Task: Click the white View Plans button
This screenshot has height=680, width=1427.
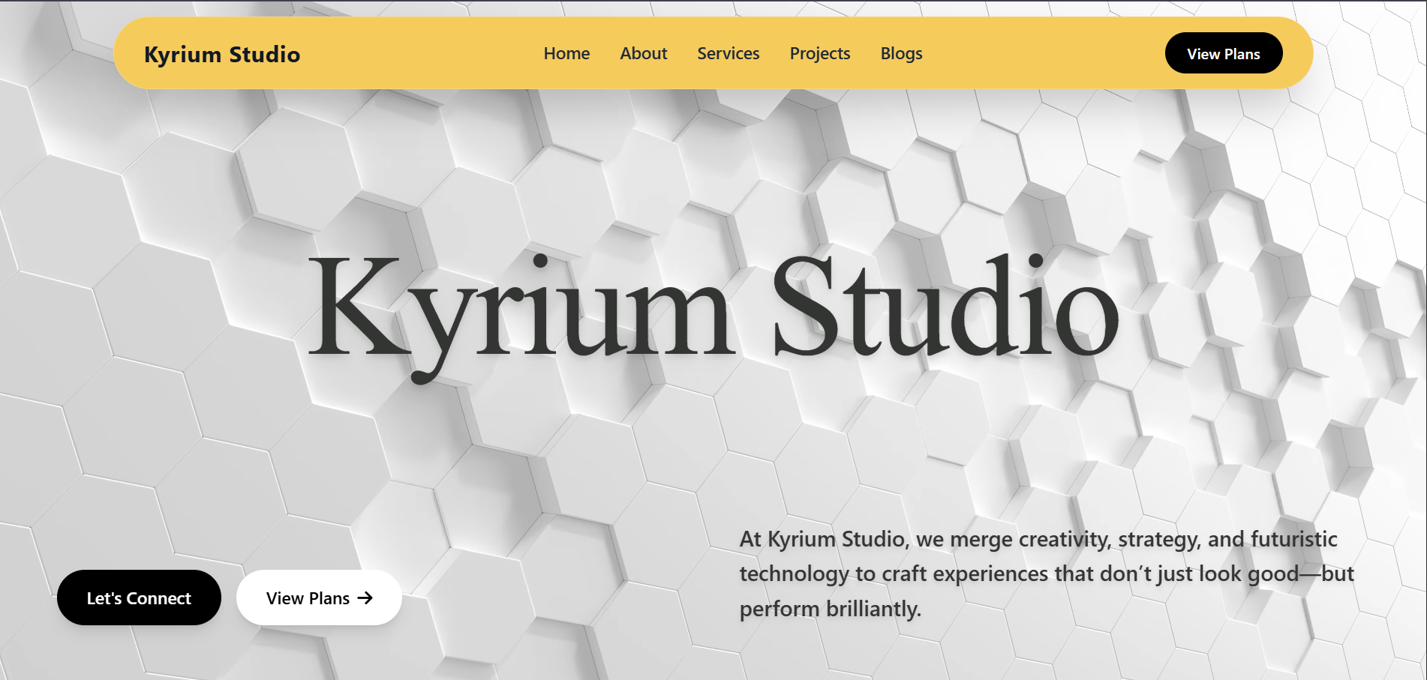Action: (319, 598)
